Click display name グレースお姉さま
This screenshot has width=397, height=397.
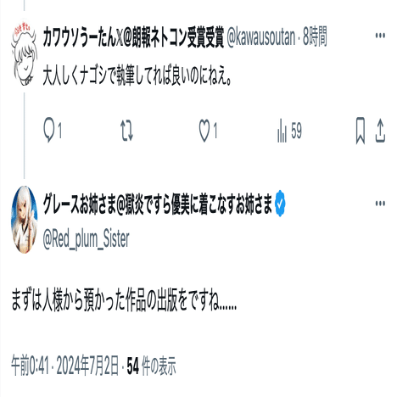(x=80, y=204)
